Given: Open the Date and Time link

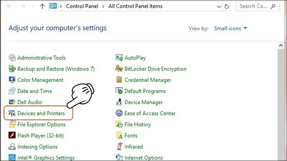Looking at the screenshot, I should click(34, 91).
